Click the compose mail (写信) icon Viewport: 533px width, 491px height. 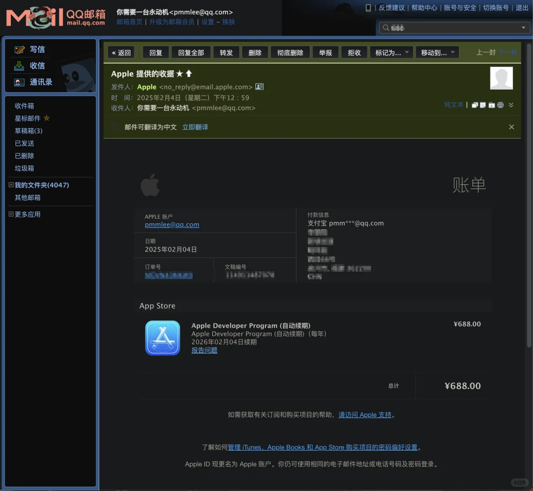click(20, 49)
